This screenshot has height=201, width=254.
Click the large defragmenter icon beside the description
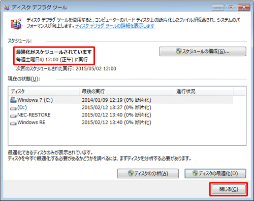click(16, 24)
